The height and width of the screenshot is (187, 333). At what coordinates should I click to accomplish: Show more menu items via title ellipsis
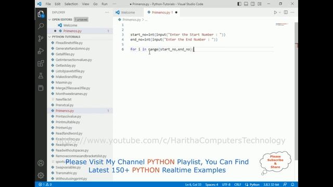point(114,4)
